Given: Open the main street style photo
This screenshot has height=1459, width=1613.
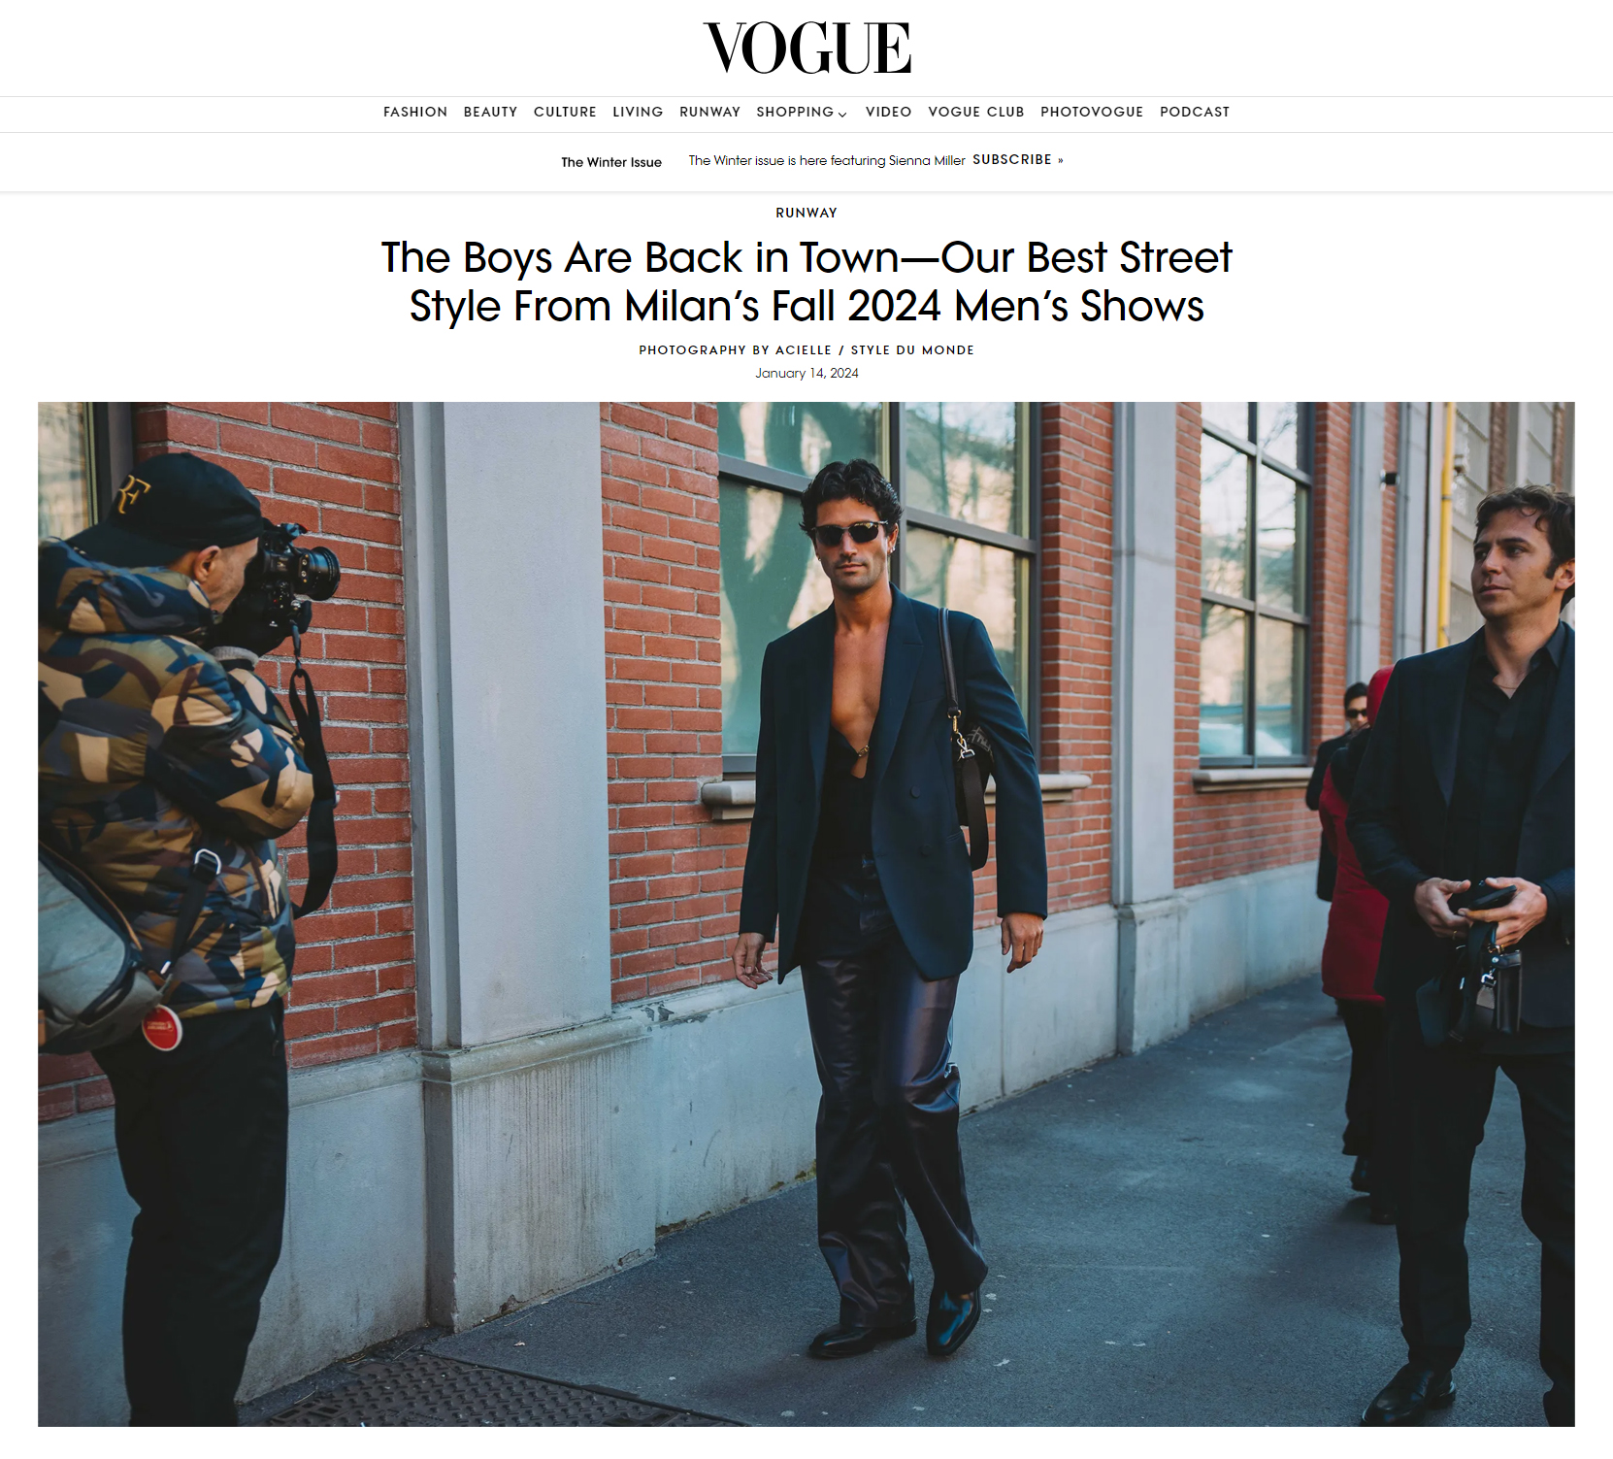Looking at the screenshot, I should 806,913.
